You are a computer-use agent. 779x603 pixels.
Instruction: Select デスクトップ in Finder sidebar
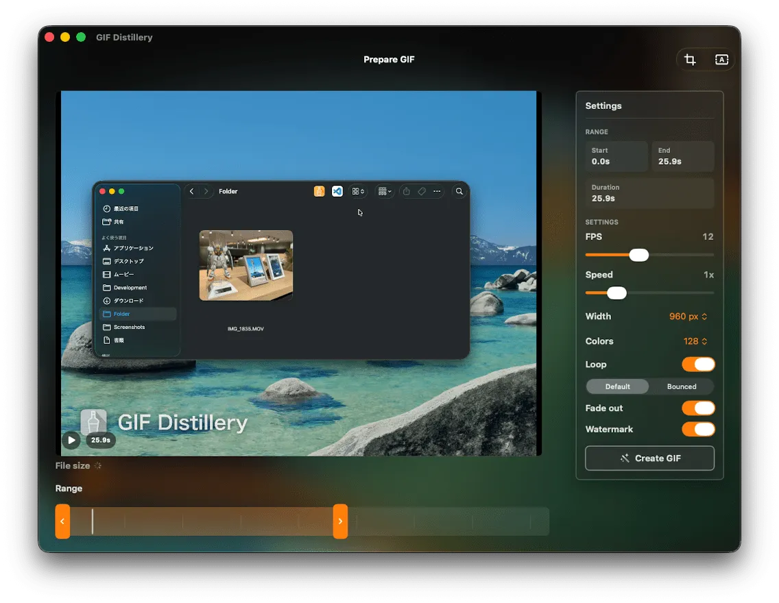tap(138, 261)
